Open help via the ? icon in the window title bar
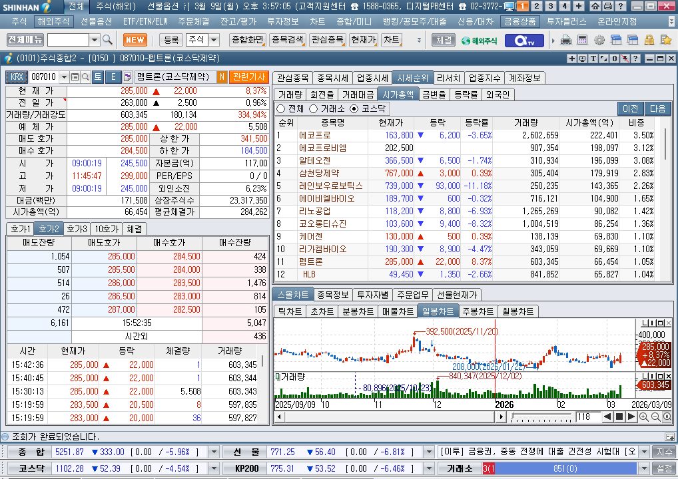The image size is (678, 479). 635,59
